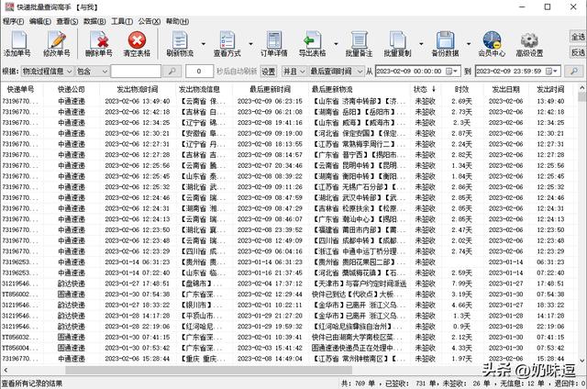Select row with 时效 7.99天
This screenshot has height=389, width=587.
tap(289, 283)
